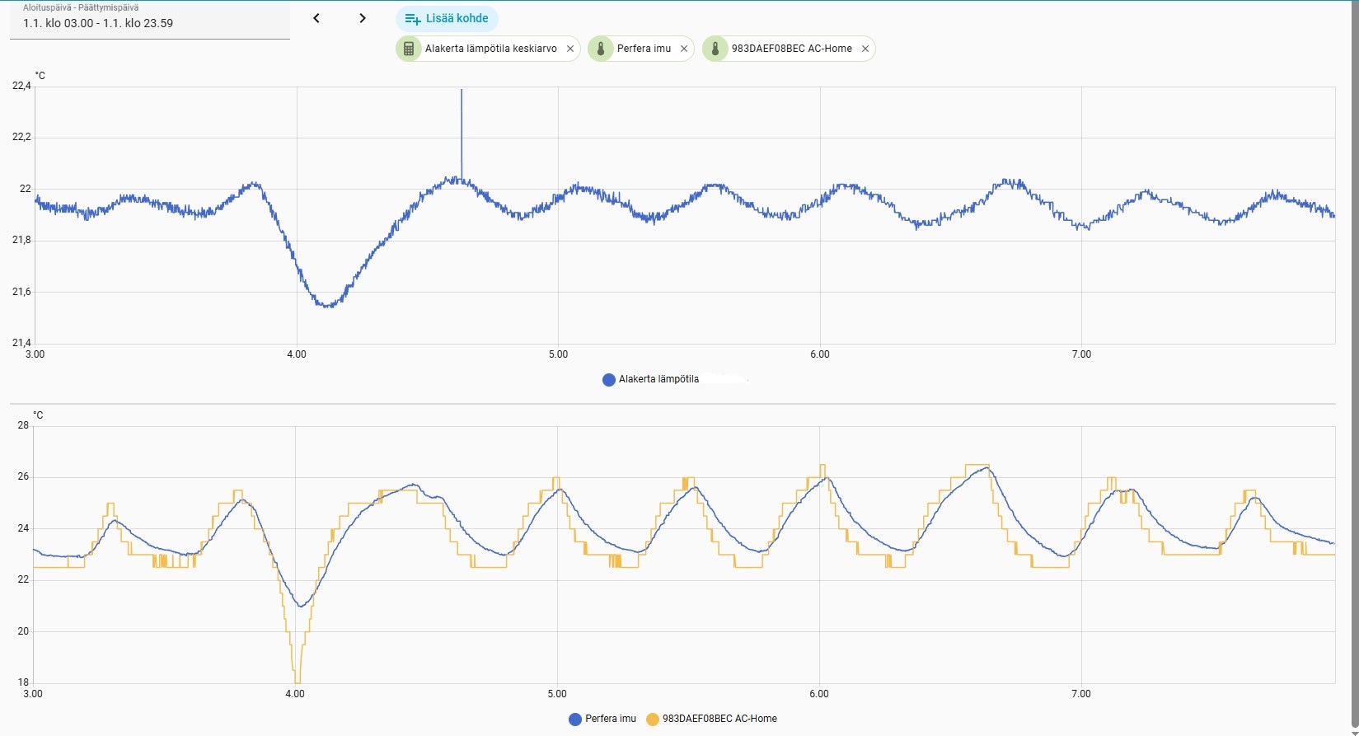Click blue color dot for Perfera imu
This screenshot has height=736, width=1359.
575,719
